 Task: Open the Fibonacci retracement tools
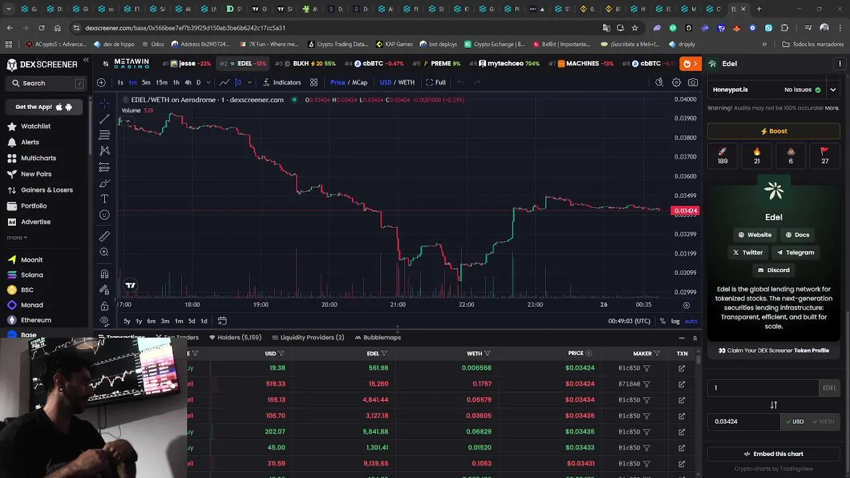pyautogui.click(x=104, y=135)
